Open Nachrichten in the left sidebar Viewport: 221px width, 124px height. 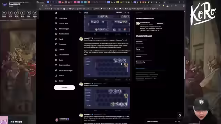[62, 34]
